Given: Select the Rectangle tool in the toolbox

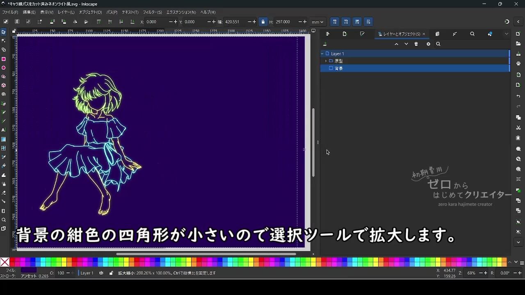Looking at the screenshot, I should point(4,59).
